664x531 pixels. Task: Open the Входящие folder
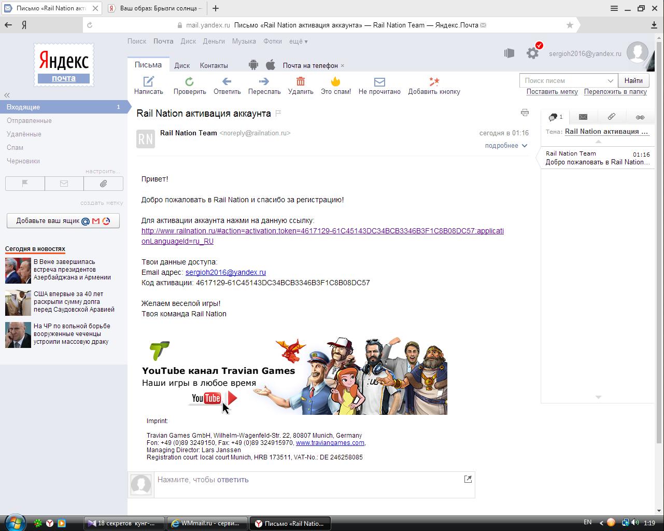(63, 107)
